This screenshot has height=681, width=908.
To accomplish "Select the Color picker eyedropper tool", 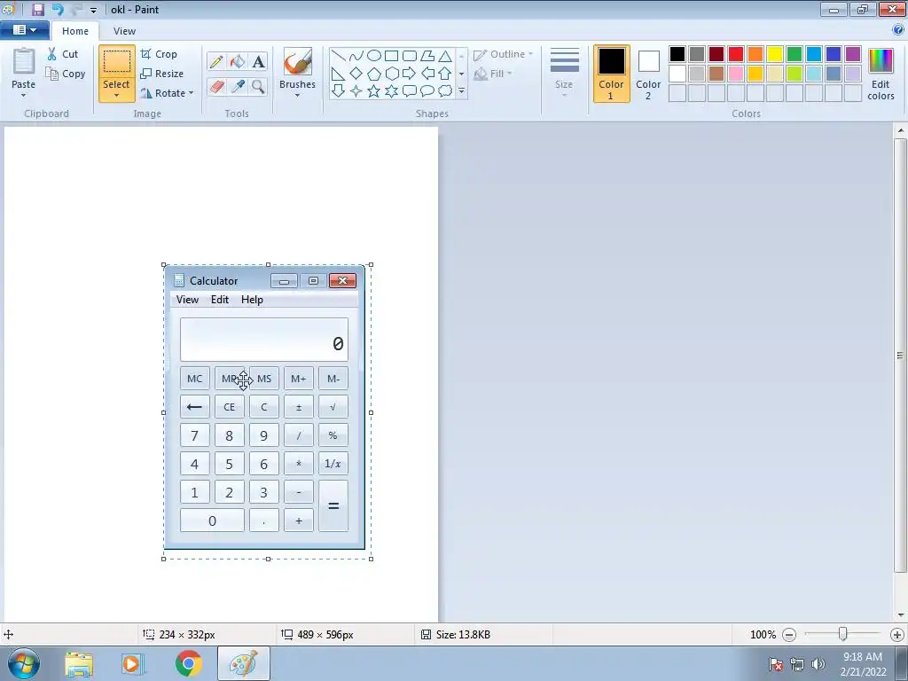I will tap(238, 86).
